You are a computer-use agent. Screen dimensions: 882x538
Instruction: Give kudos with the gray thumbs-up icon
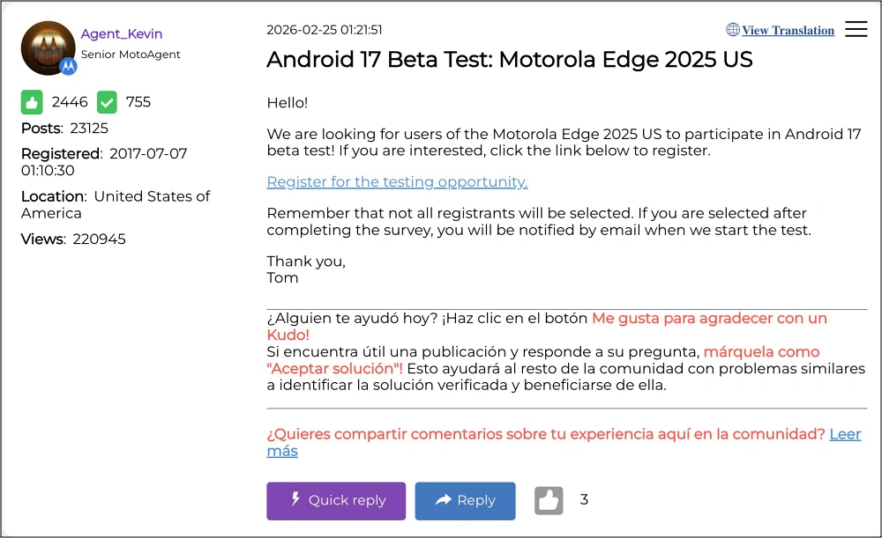pos(549,501)
